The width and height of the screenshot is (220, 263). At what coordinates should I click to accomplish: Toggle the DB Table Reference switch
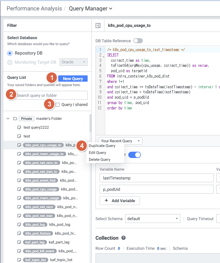(138, 41)
